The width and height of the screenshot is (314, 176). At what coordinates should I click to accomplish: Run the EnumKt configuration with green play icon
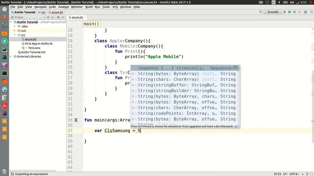285,12
